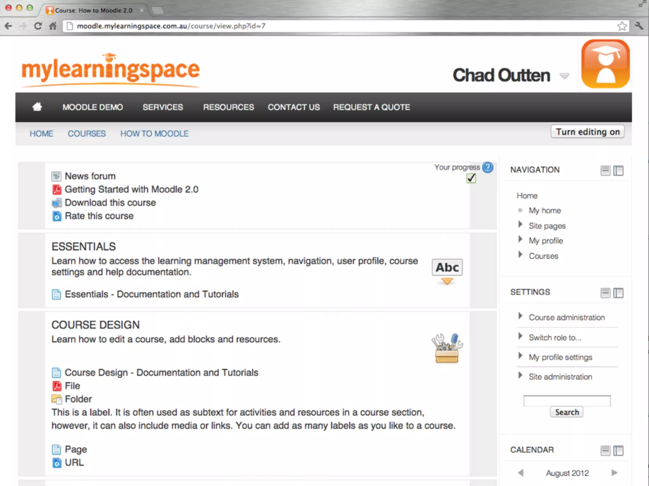Open the Chad Outten user dropdown arrow
Image resolution: width=649 pixels, height=486 pixels.
coord(564,76)
